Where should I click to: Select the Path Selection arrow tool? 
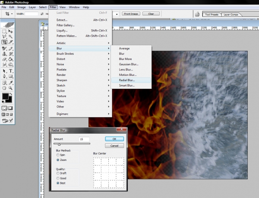(x=4, y=71)
